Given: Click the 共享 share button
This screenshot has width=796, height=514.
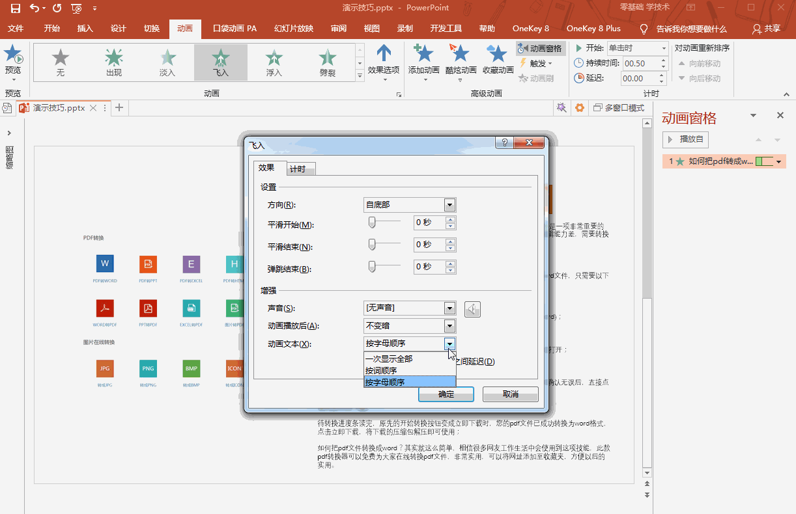Looking at the screenshot, I should click(x=766, y=29).
